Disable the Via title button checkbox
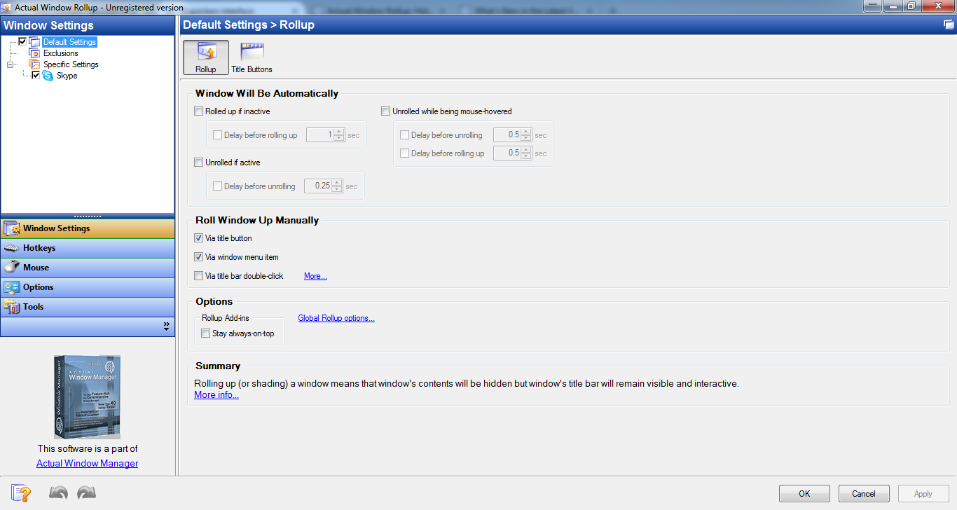Screen dimensions: 957x510 pyautogui.click(x=199, y=237)
